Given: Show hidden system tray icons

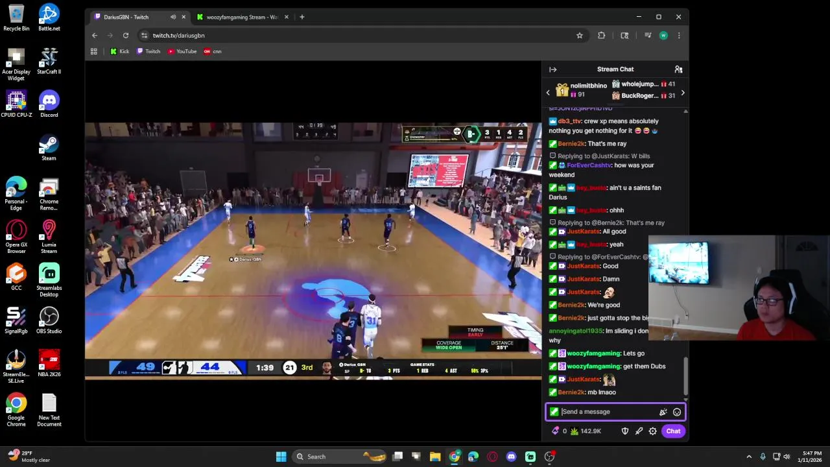Looking at the screenshot, I should pyautogui.click(x=749, y=457).
